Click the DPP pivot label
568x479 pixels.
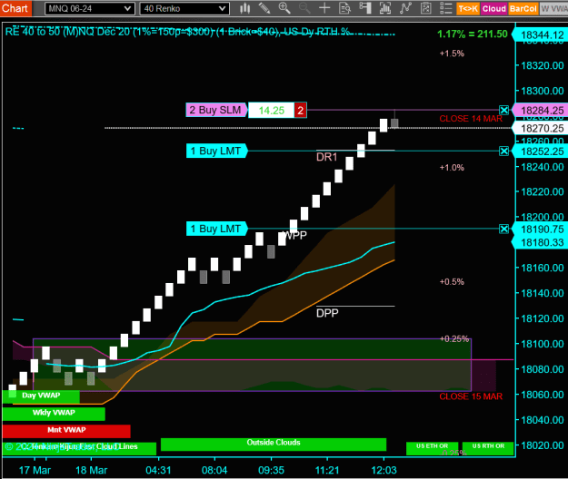(327, 313)
